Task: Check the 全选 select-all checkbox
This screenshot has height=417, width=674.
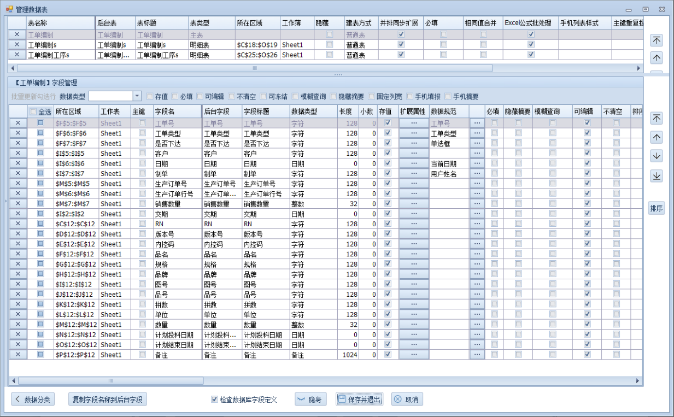Action: pyautogui.click(x=33, y=111)
